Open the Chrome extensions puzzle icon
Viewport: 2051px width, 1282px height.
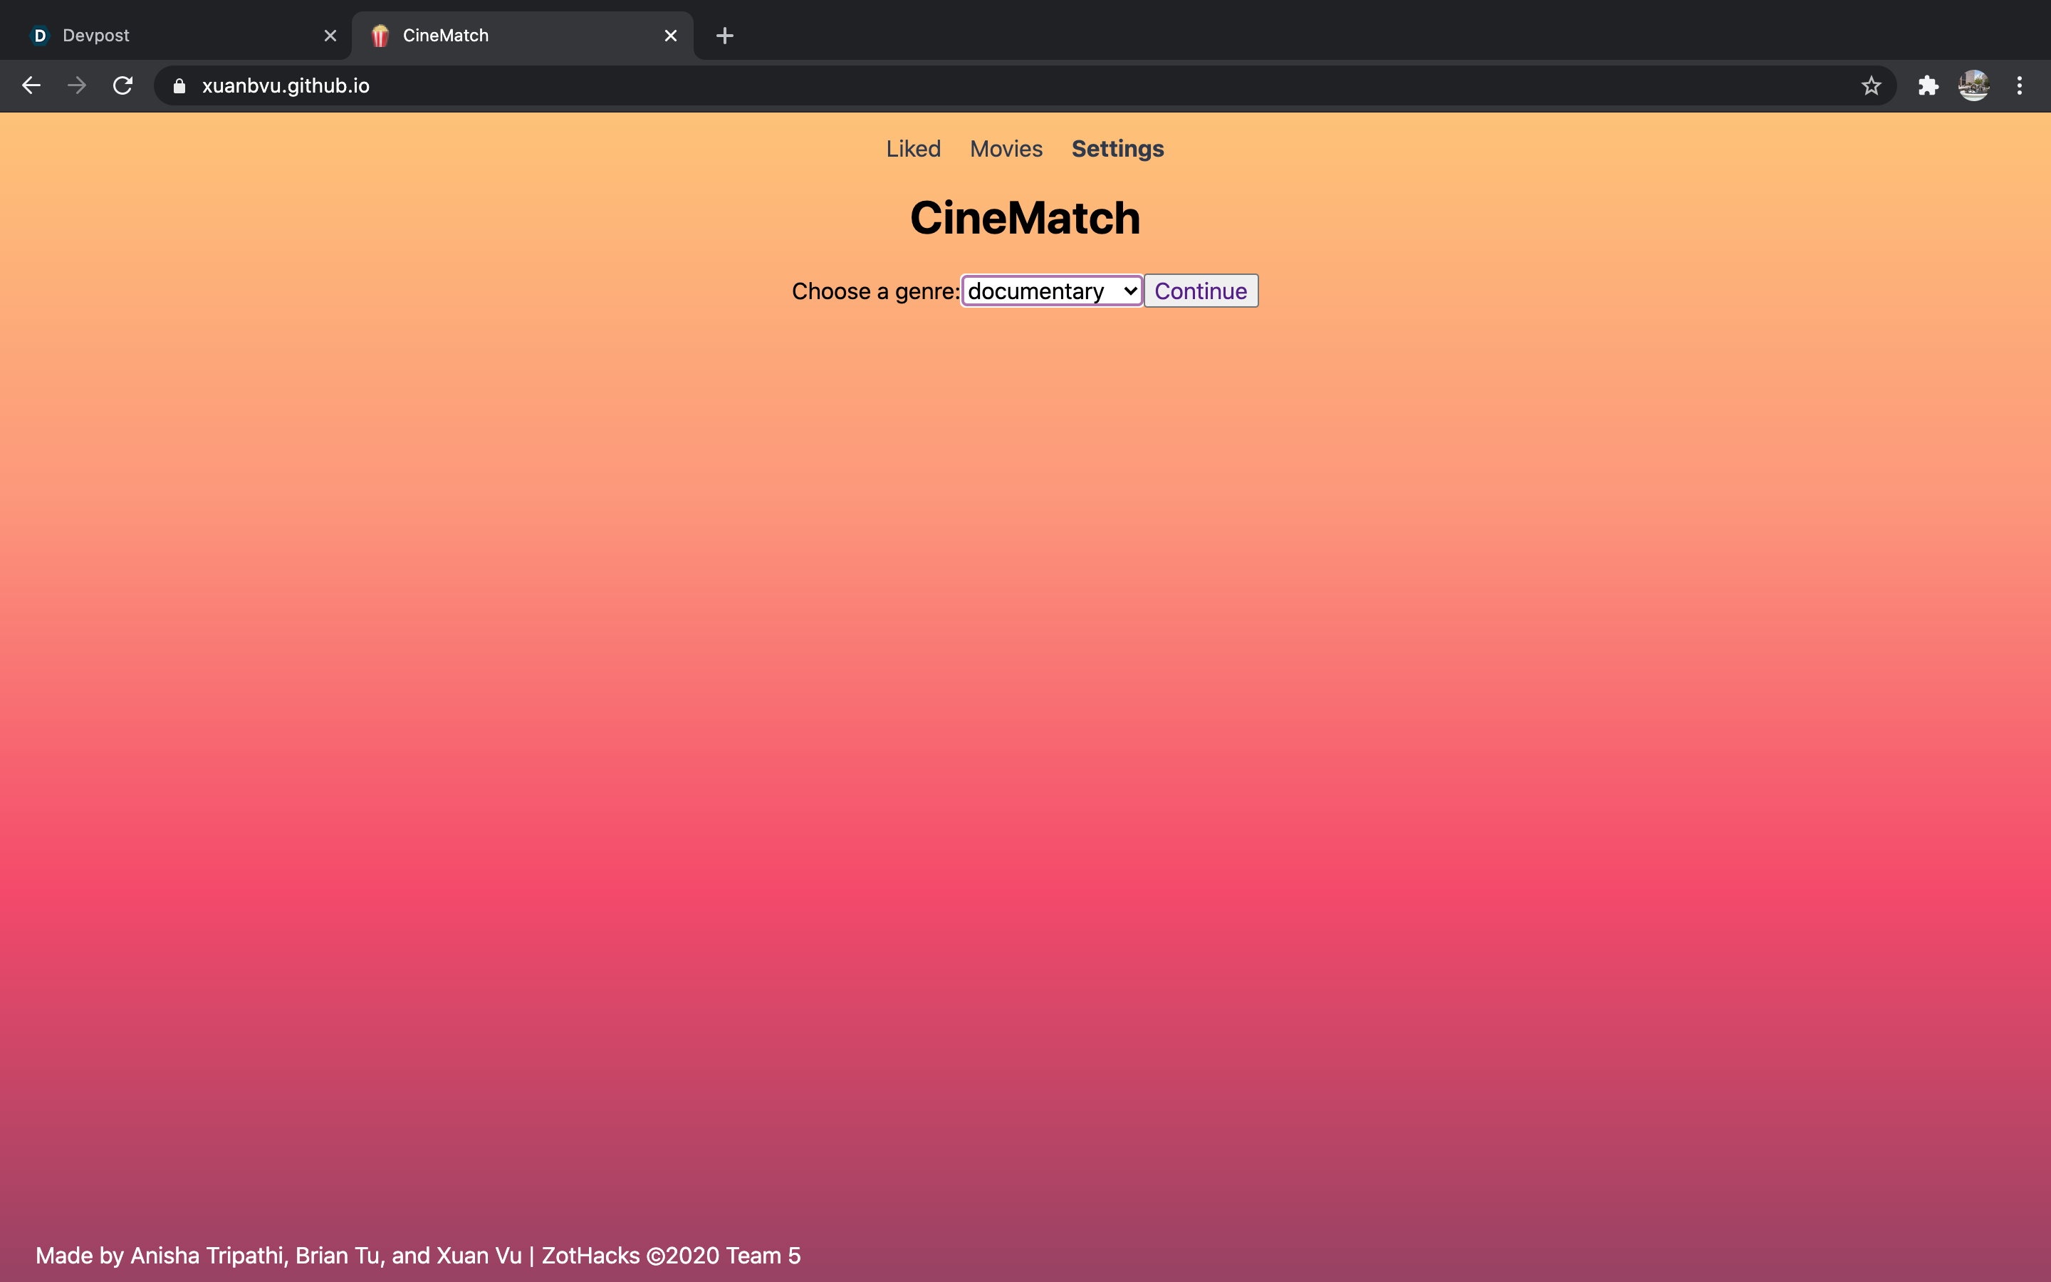tap(1928, 85)
